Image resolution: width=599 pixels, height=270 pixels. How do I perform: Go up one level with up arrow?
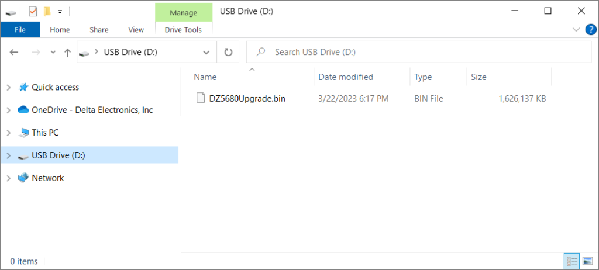pos(68,53)
